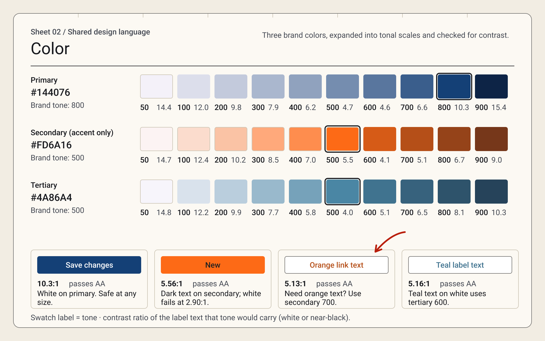
Task: Click the Save changes button
Action: click(89, 265)
